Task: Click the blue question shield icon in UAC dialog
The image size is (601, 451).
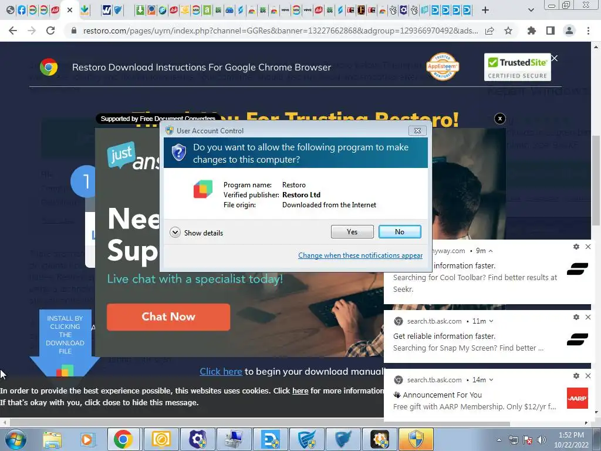Action: [178, 153]
